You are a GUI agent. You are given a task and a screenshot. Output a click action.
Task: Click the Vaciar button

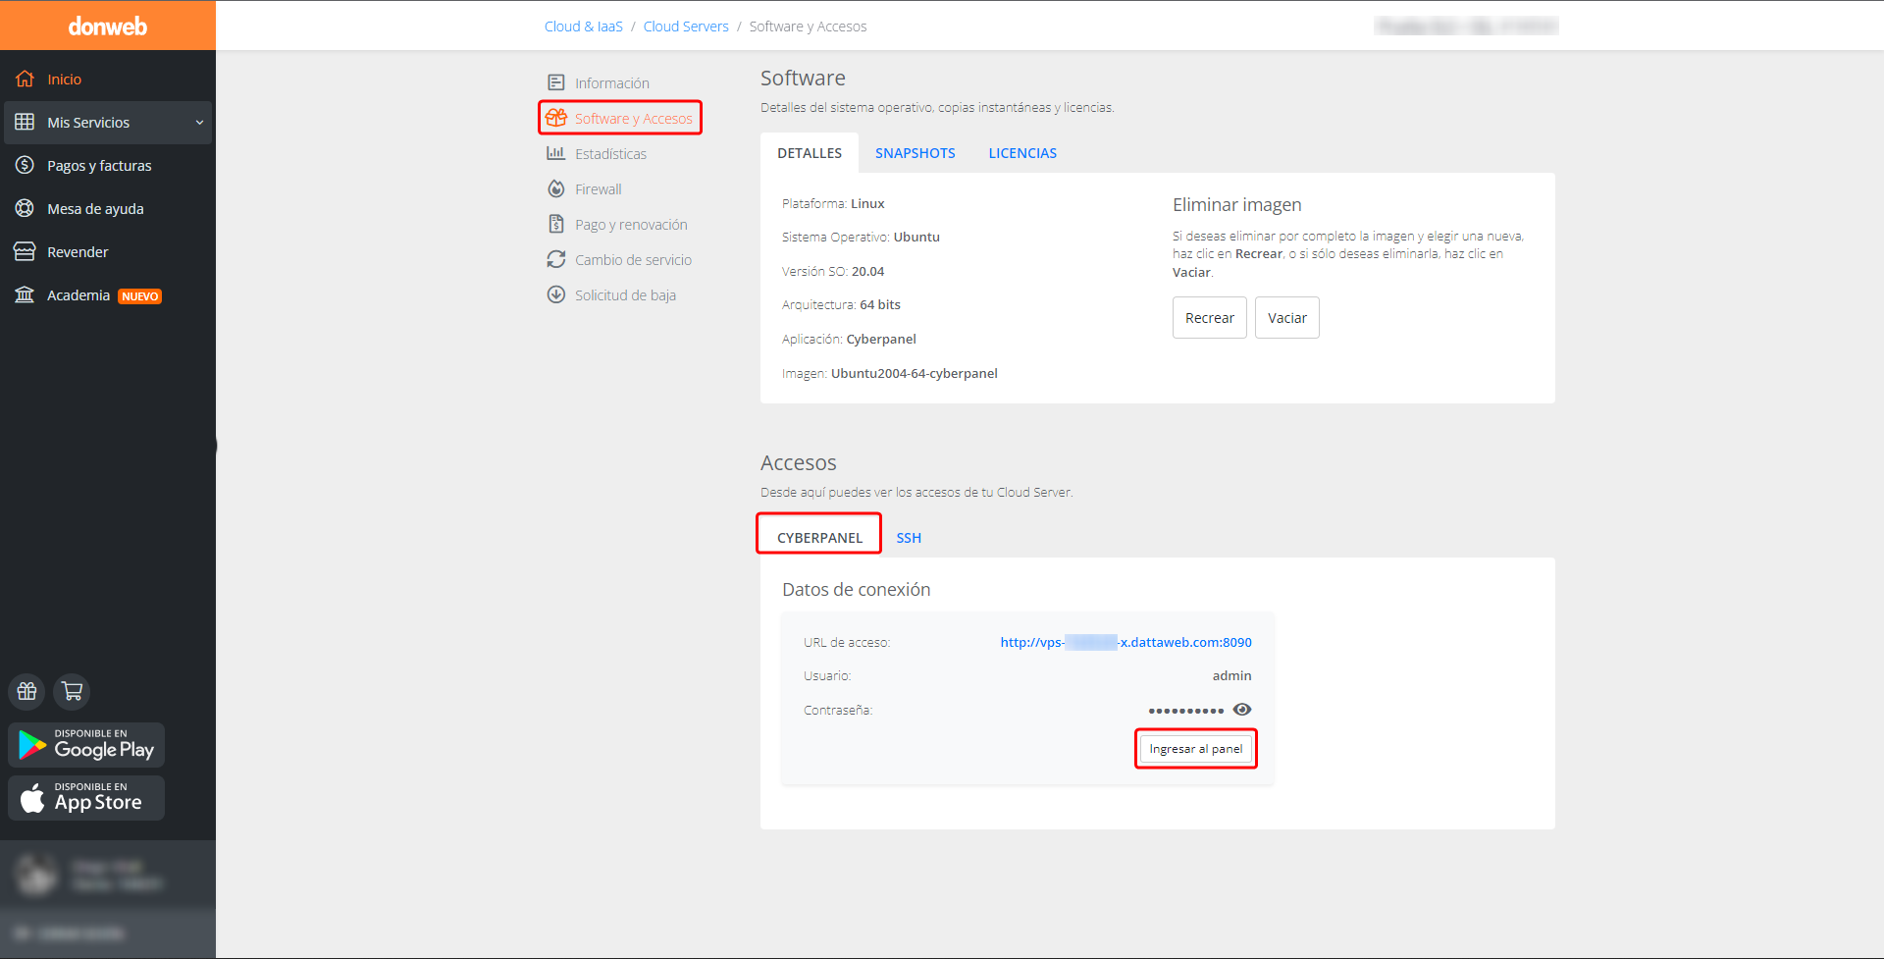point(1287,318)
